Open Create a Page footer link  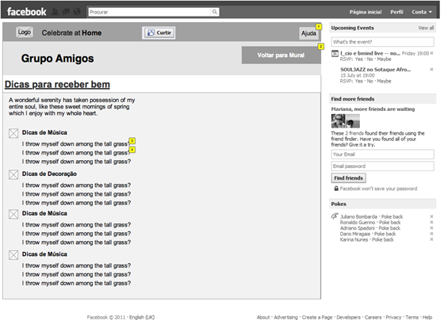tap(317, 317)
